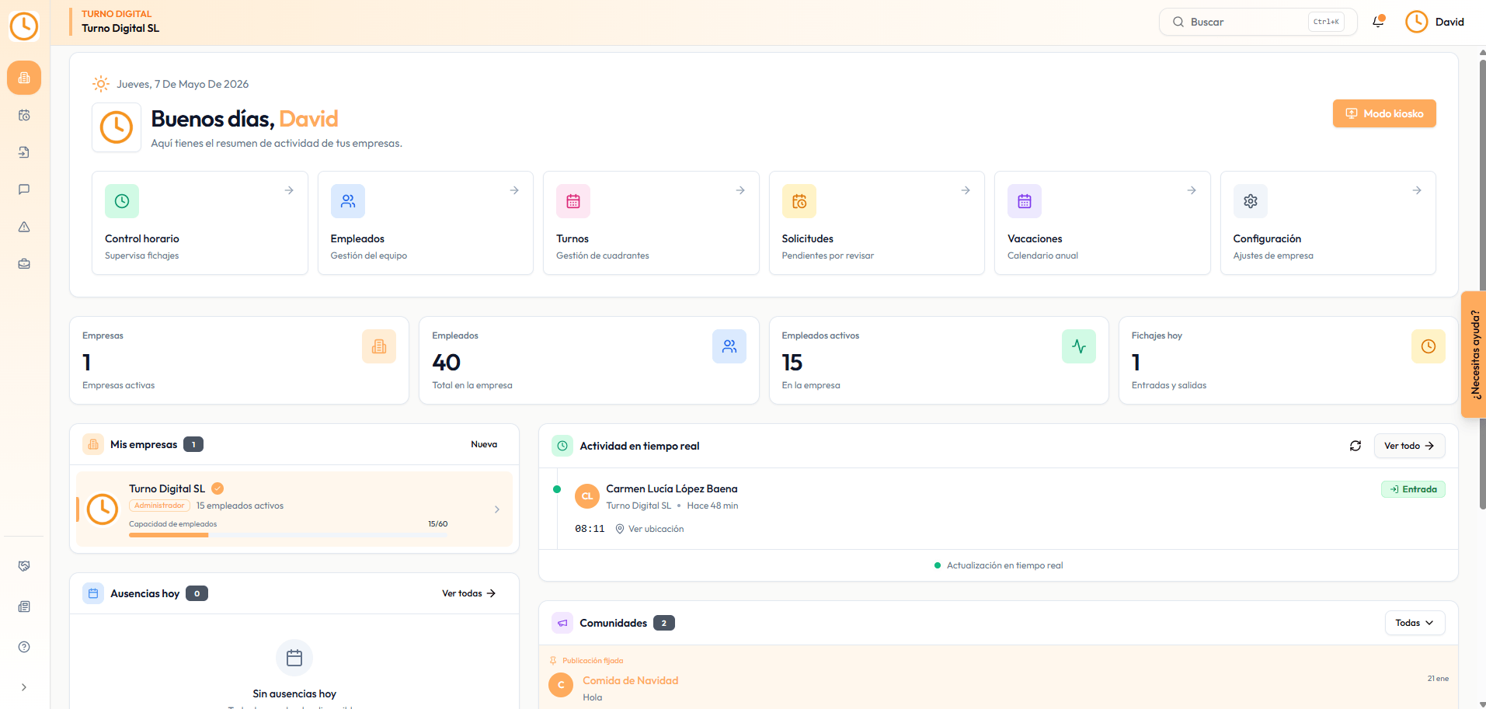
Task: Click the document-arrow icon in the sidebar
Action: pos(24,152)
